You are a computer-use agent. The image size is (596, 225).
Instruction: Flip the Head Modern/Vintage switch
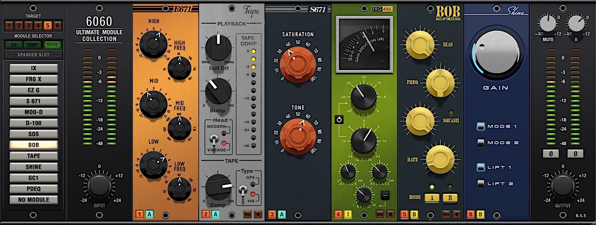click(x=214, y=139)
